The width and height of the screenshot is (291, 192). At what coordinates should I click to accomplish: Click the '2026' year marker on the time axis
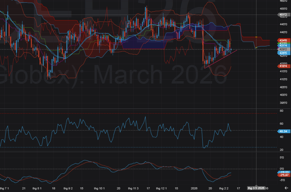(194, 188)
